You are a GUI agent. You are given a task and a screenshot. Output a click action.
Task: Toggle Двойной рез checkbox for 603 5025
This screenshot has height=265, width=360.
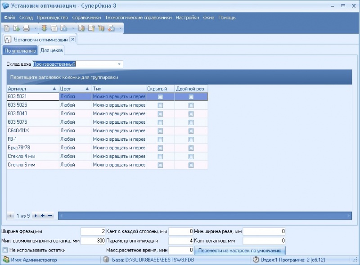click(191, 105)
